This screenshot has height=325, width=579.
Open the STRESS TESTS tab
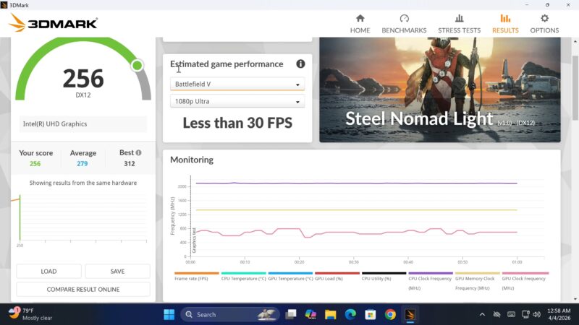click(460, 24)
